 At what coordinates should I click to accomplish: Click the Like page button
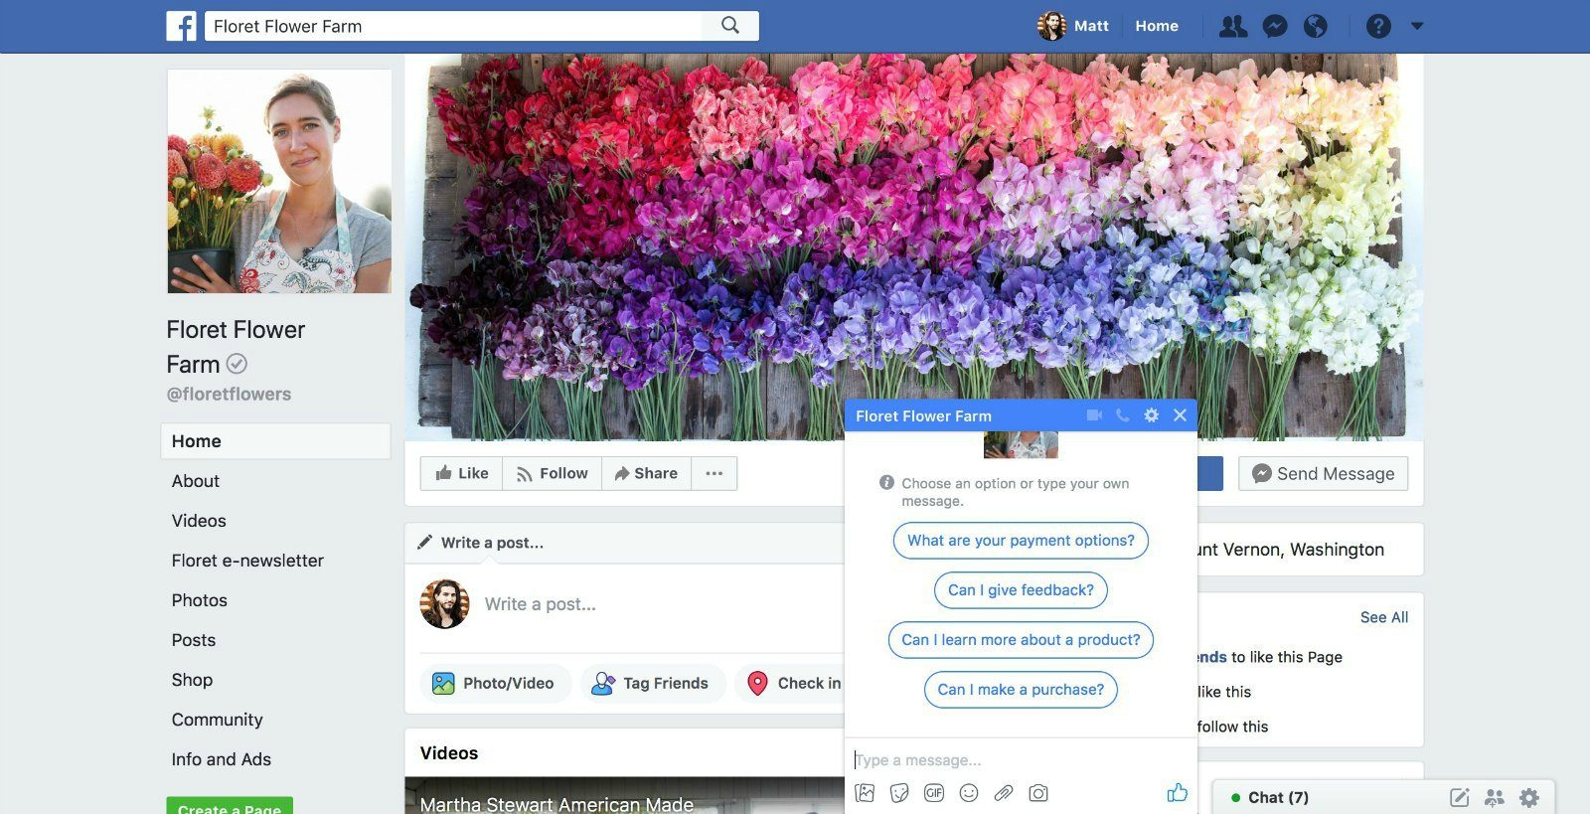tap(462, 473)
